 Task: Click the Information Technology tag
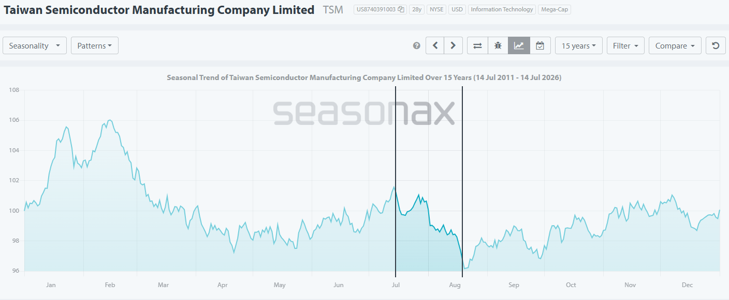tap(501, 9)
